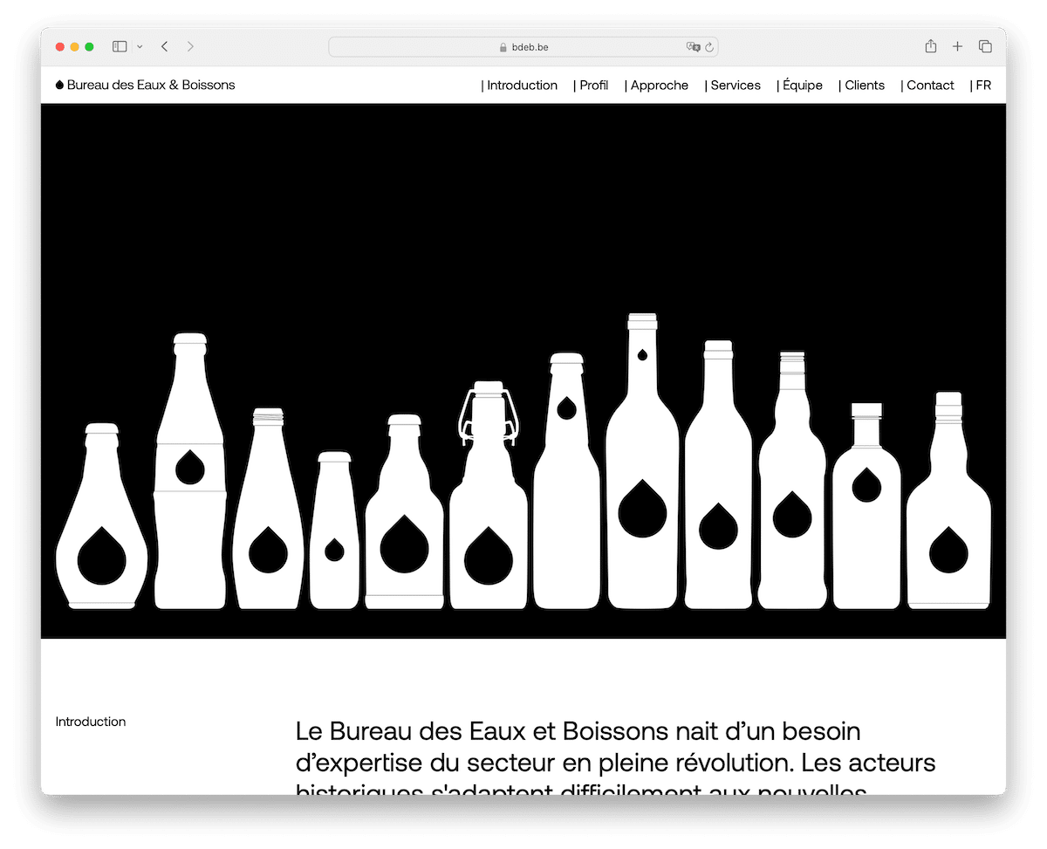Open the Contact navigation item
The height and width of the screenshot is (849, 1047).
(930, 85)
